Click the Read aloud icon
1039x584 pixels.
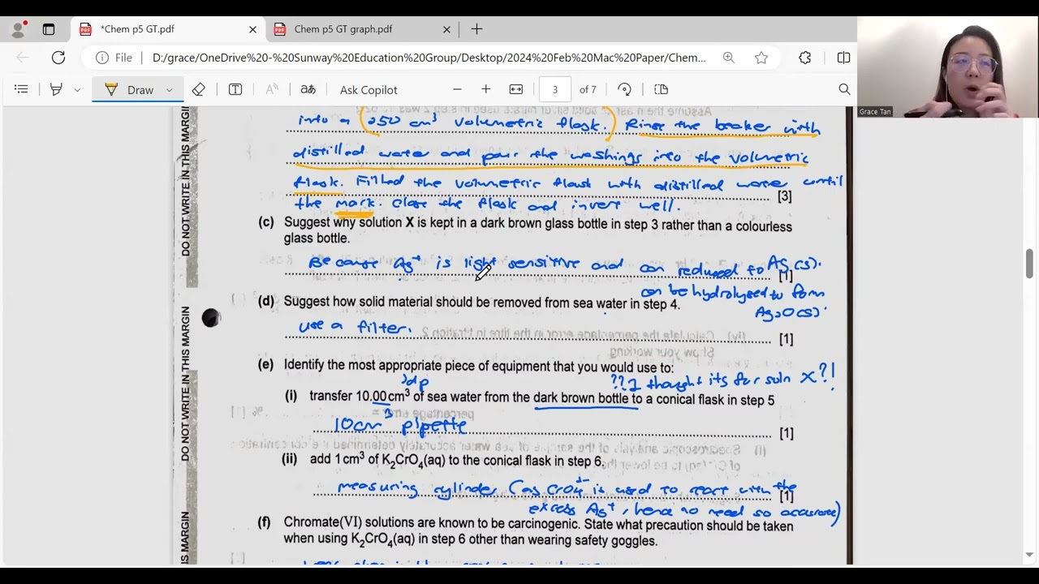coord(272,89)
